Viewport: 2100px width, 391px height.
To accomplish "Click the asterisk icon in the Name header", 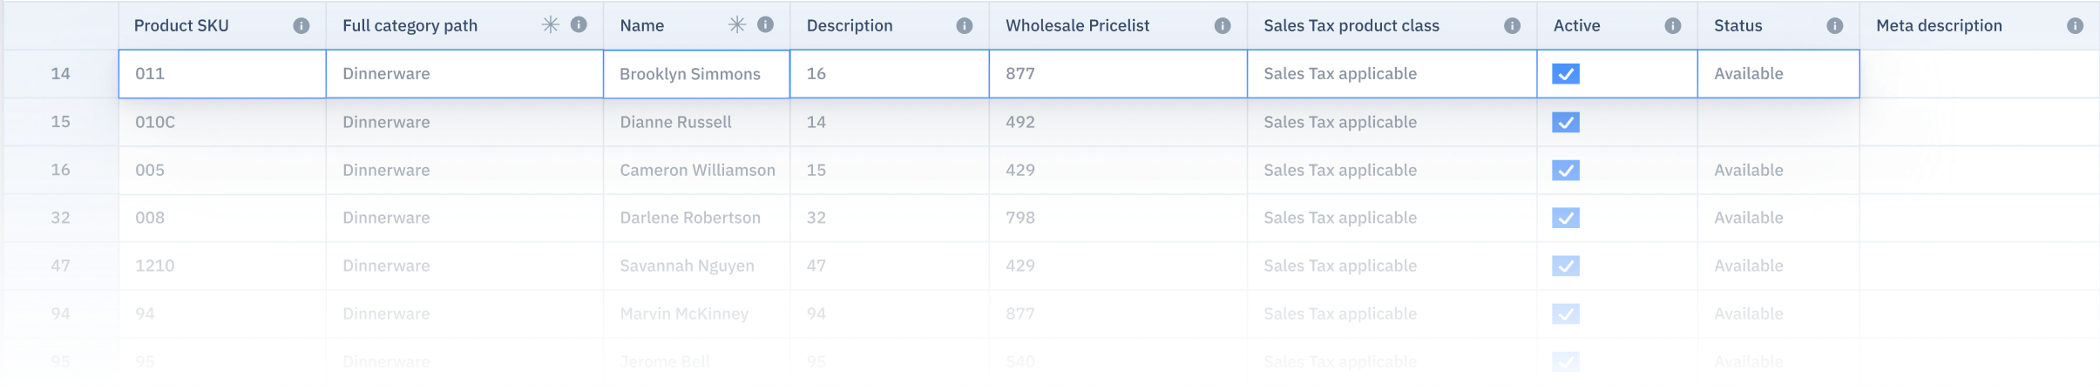I will [x=737, y=25].
